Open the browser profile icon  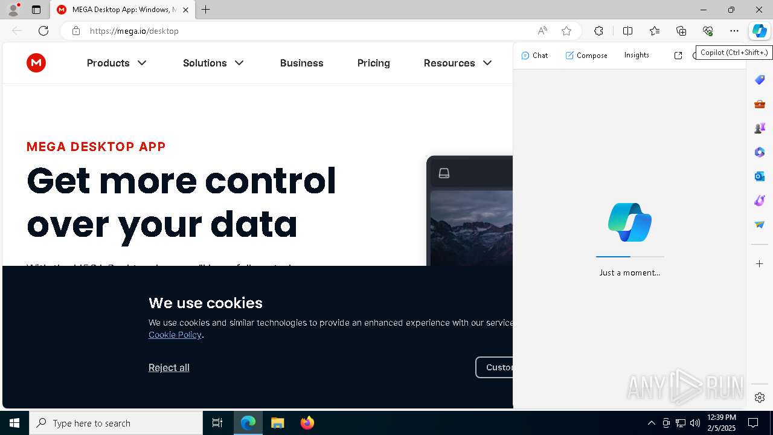coord(13,10)
